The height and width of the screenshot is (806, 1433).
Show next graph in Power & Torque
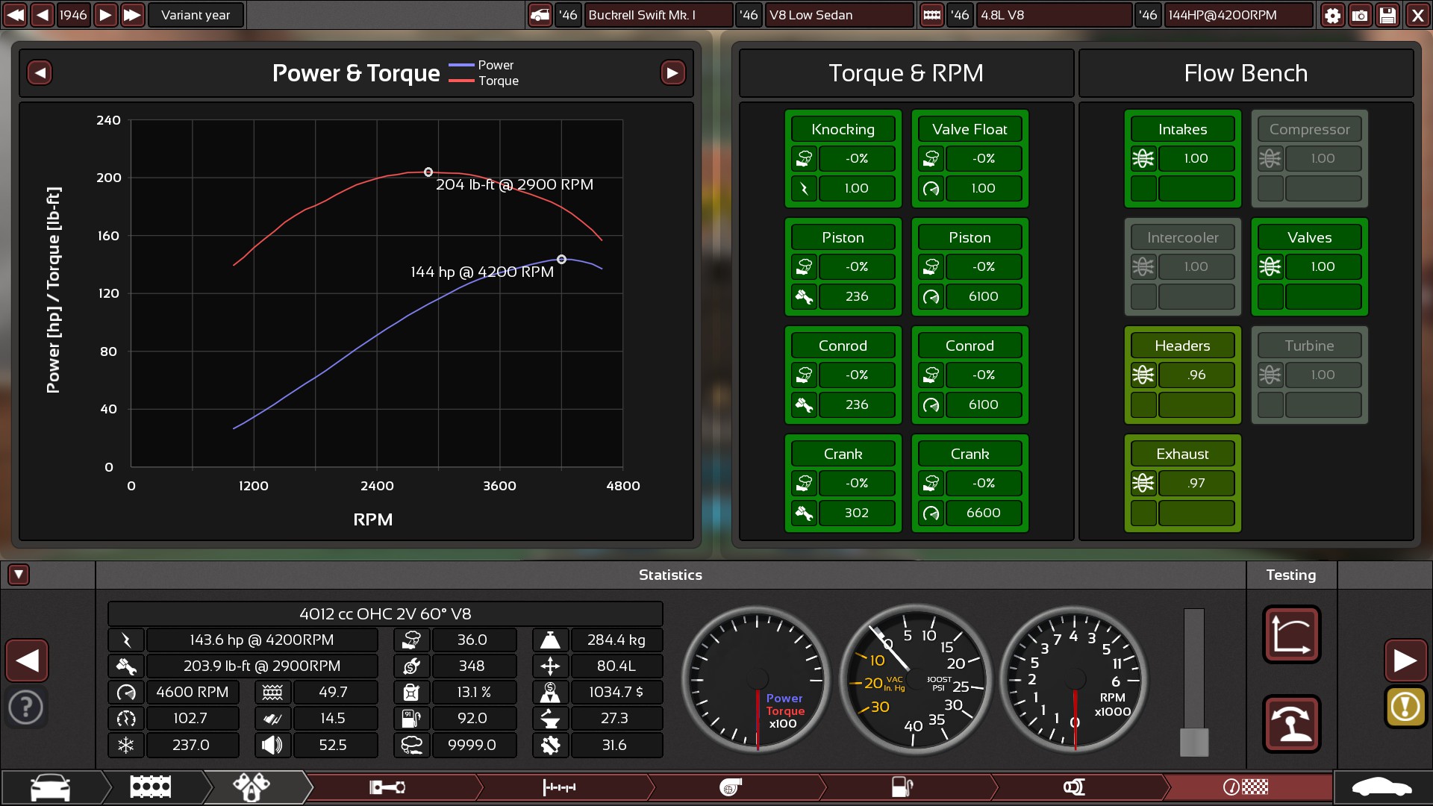[672, 73]
